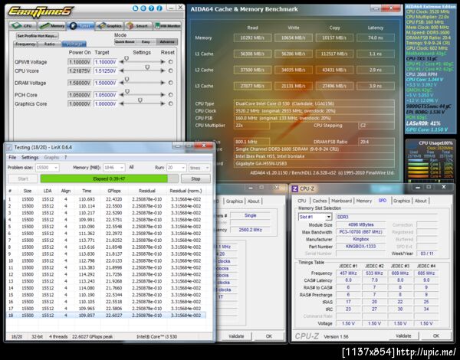The image size is (460, 360).
Task: Click 'All' next to Memory in LinX
Action: tap(131, 167)
